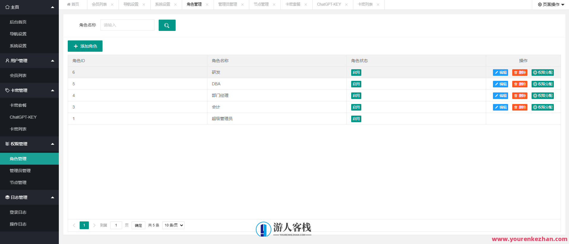
Task: Open 权限分配 for 会计 role
Action: (543, 107)
